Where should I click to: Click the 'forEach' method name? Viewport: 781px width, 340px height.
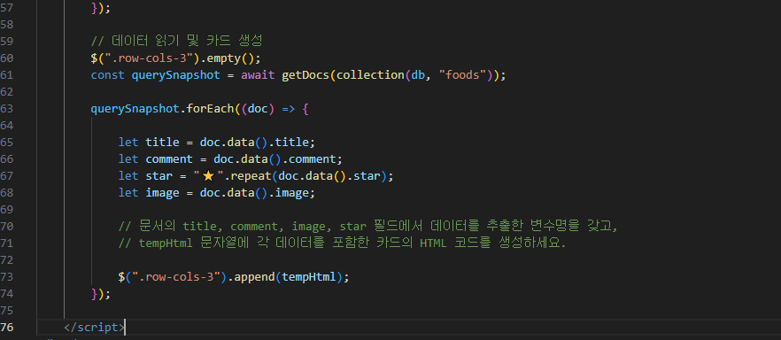[210, 109]
